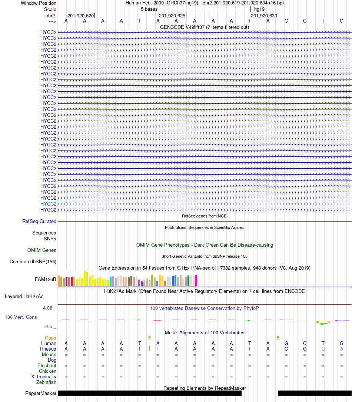Click the Human alignment species label
This screenshot has height=402, width=352.
(49, 344)
